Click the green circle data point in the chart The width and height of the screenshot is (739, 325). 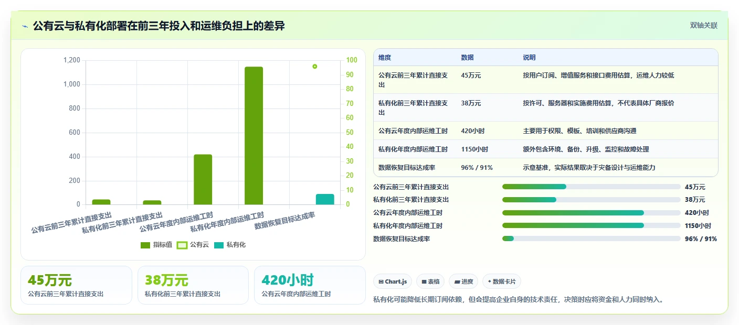(315, 67)
